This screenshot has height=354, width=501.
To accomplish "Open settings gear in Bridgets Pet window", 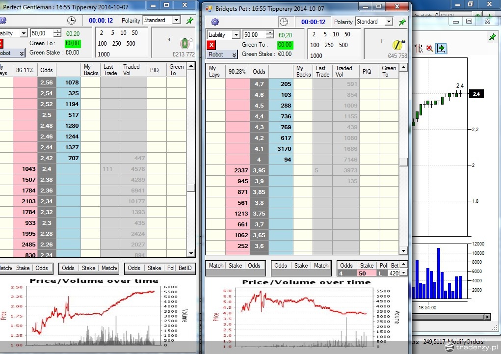I will (215, 22).
